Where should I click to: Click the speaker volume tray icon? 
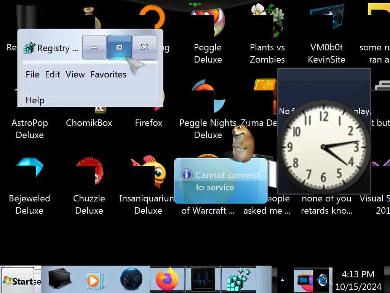322,280
